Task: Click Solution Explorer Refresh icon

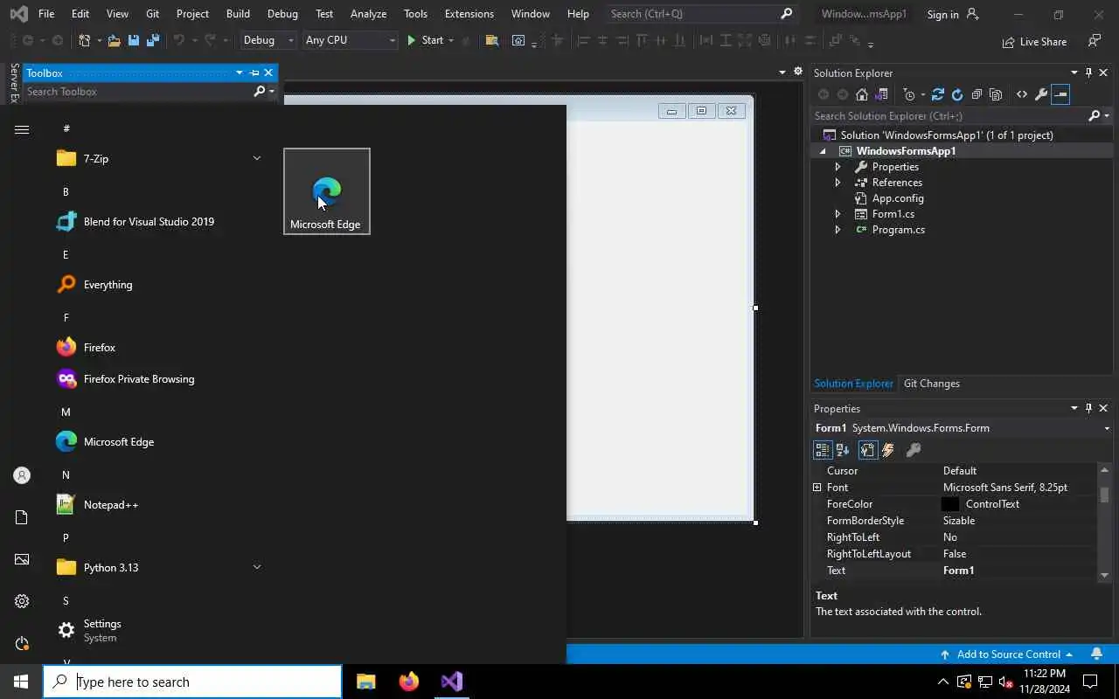Action: 957,94
